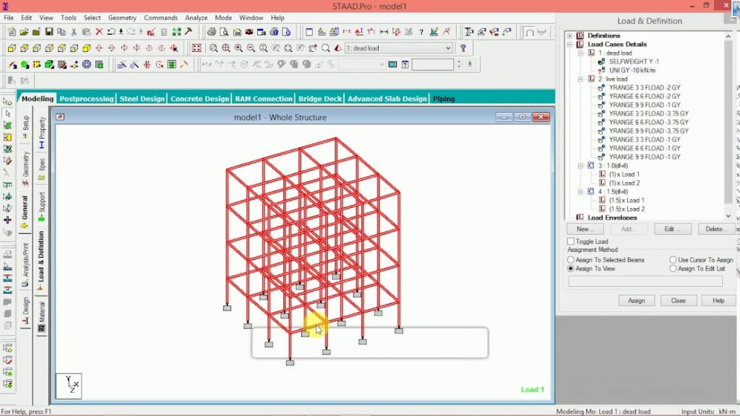Collapse the Load Cases Details tree node
The width and height of the screenshot is (740, 416).
(570, 45)
